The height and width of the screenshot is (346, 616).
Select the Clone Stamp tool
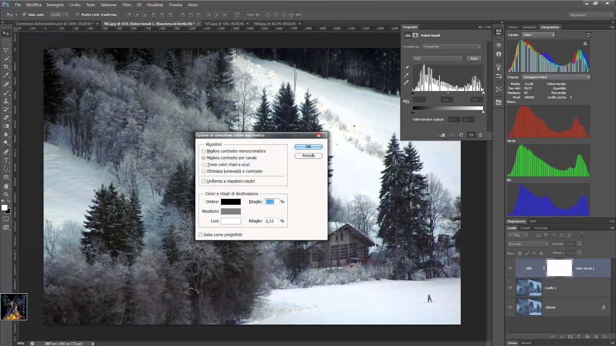[6, 101]
